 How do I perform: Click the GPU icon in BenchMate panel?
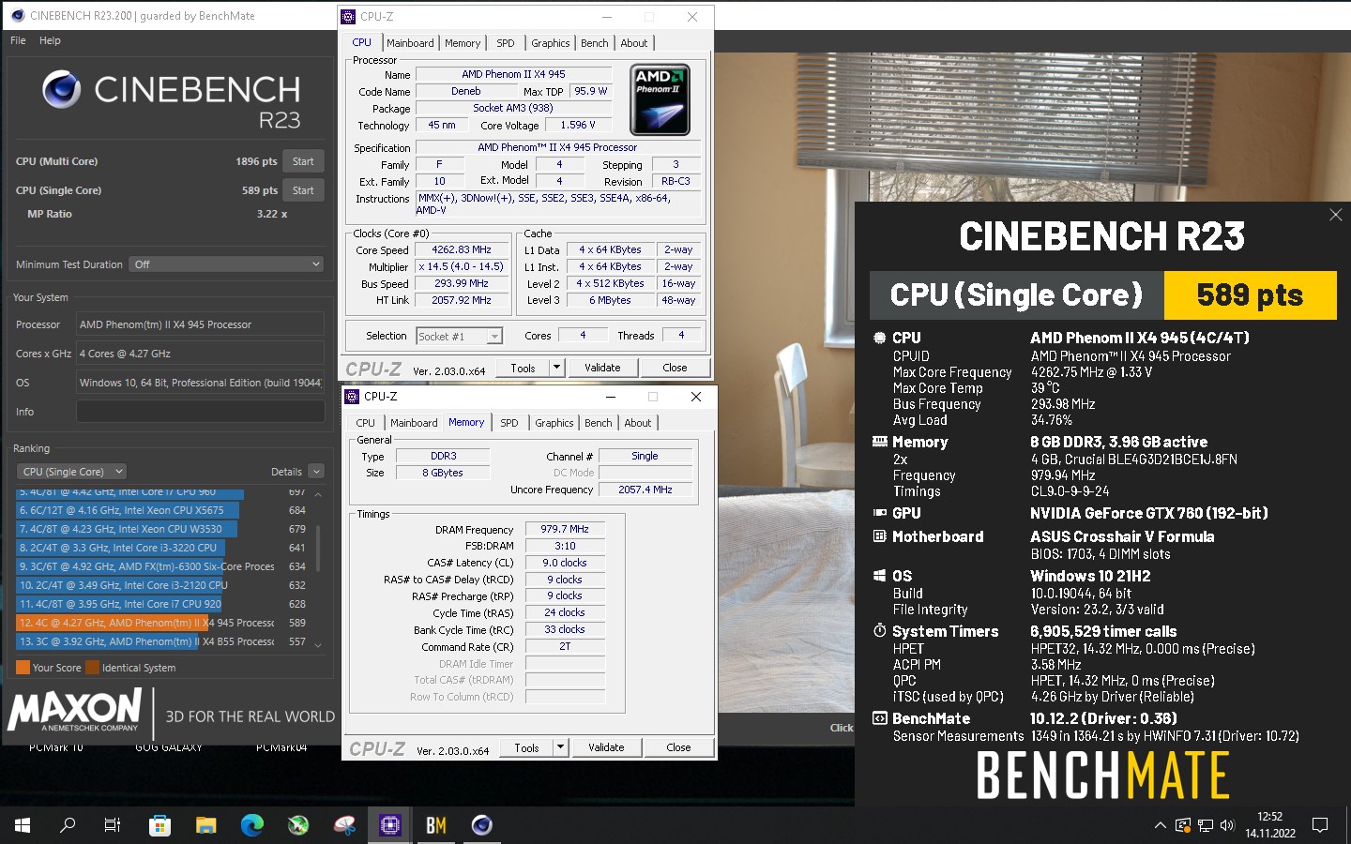pos(879,513)
